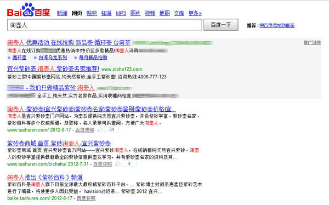The width and height of the screenshot is (329, 205).
Task: Open the 台湾乌龙系列 sublink
Action: [x=53, y=58]
